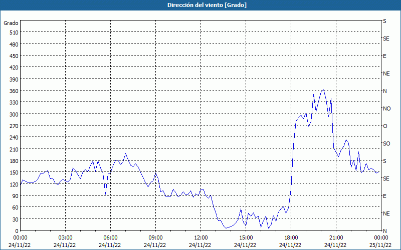Screen dimensions: 401x250
Task: Select the 18:00 time label
Action: tap(291, 238)
